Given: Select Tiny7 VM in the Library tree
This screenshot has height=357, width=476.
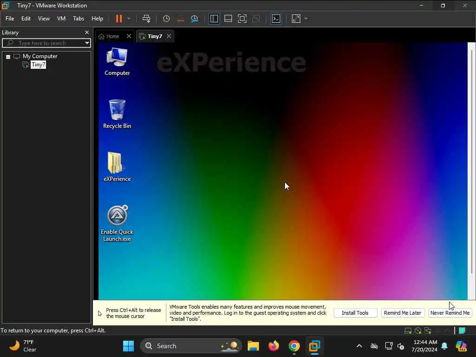Looking at the screenshot, I should pyautogui.click(x=38, y=65).
